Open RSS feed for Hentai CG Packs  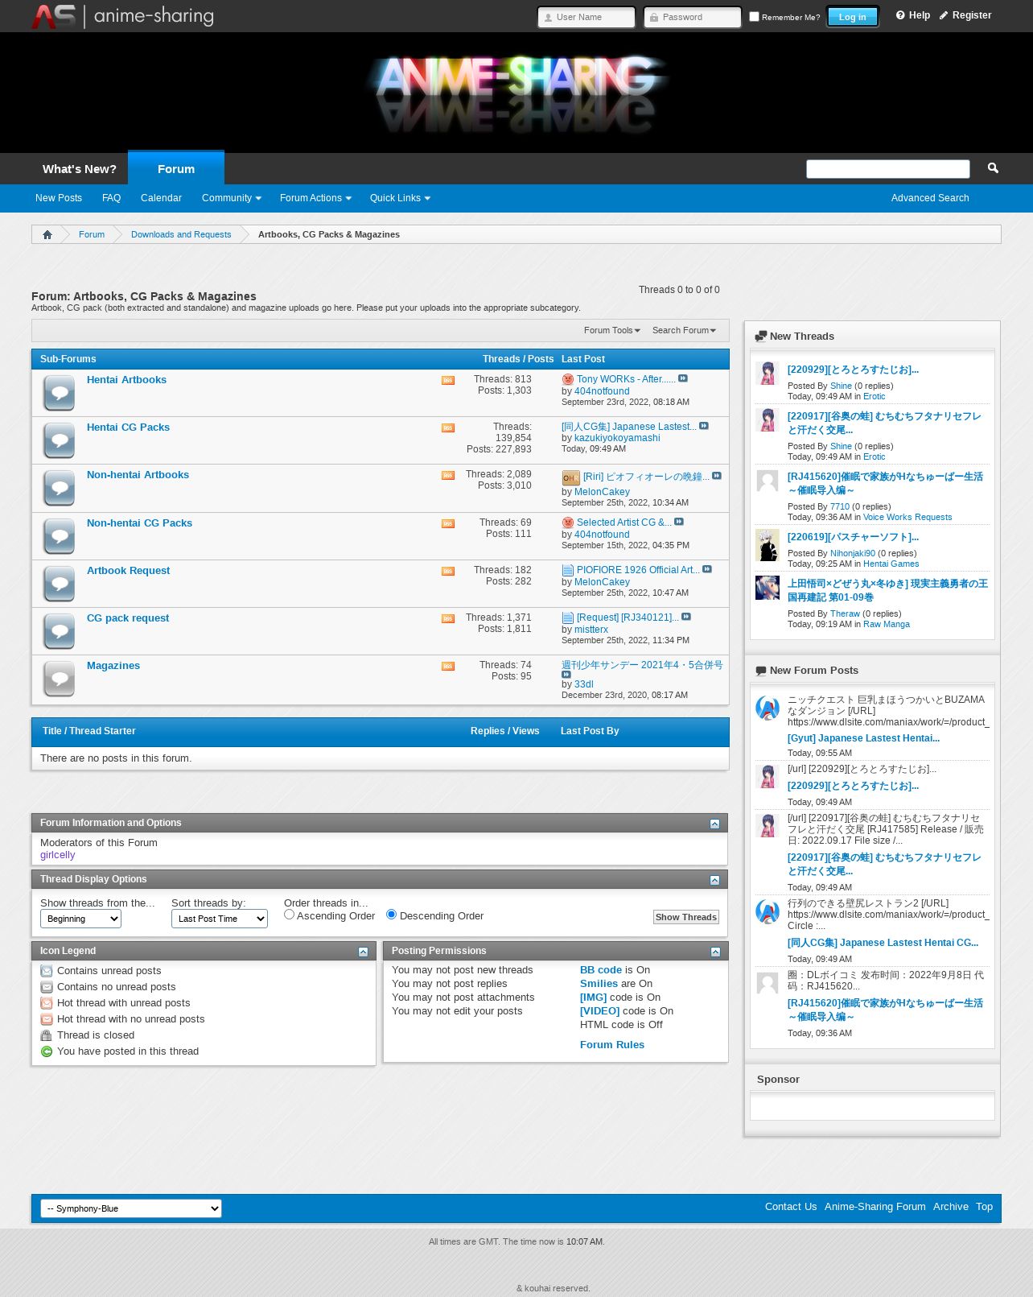(x=448, y=428)
